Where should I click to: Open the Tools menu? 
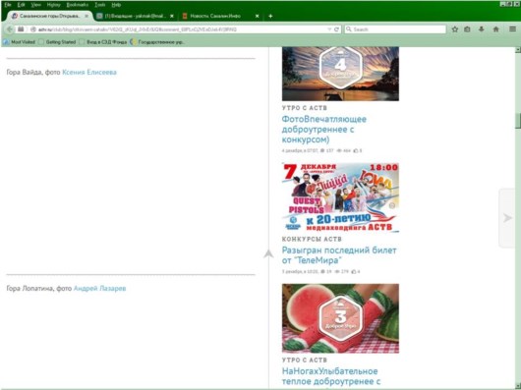[x=100, y=5]
